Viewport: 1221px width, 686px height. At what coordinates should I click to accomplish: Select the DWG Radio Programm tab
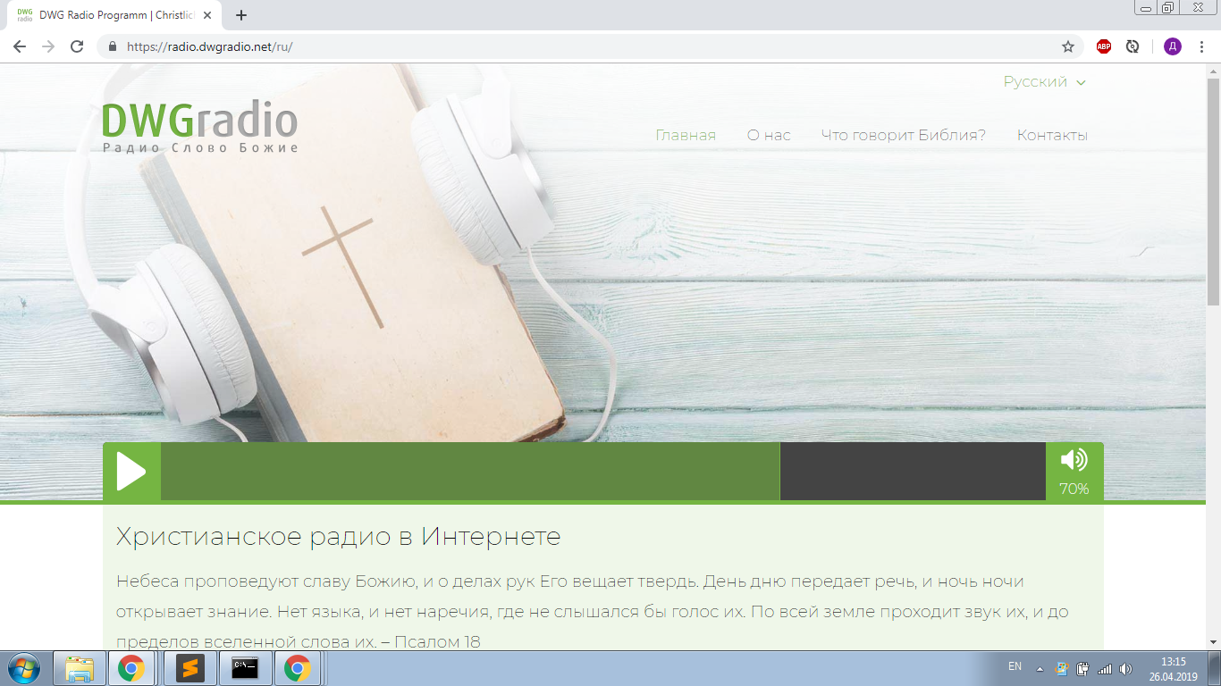pyautogui.click(x=114, y=15)
